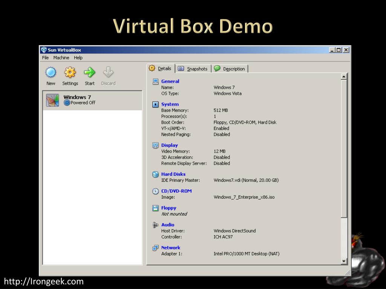Click the Settings button label
The width and height of the screenshot is (386, 289).
coord(70,84)
